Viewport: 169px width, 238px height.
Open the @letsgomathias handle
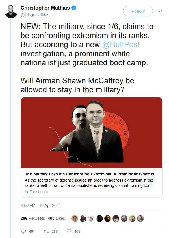tap(35, 15)
